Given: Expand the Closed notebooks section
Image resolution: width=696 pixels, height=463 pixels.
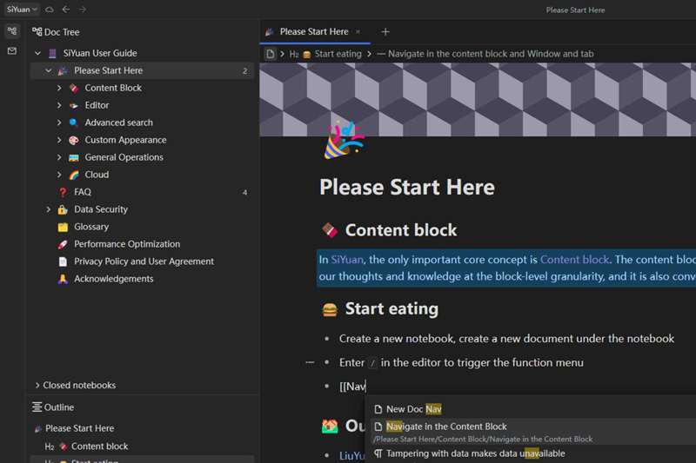Looking at the screenshot, I should [x=37, y=386].
